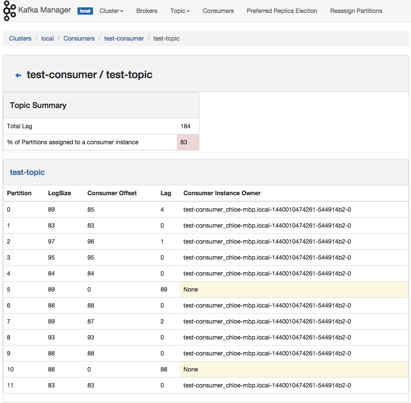The height and width of the screenshot is (403, 411).
Task: Open the Consumers nav item
Action: click(x=218, y=11)
